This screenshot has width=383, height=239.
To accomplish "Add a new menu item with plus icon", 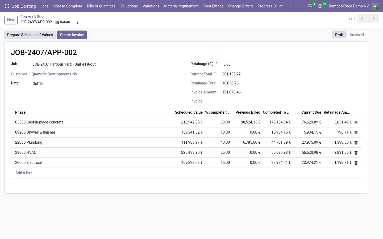I will coord(290,6).
